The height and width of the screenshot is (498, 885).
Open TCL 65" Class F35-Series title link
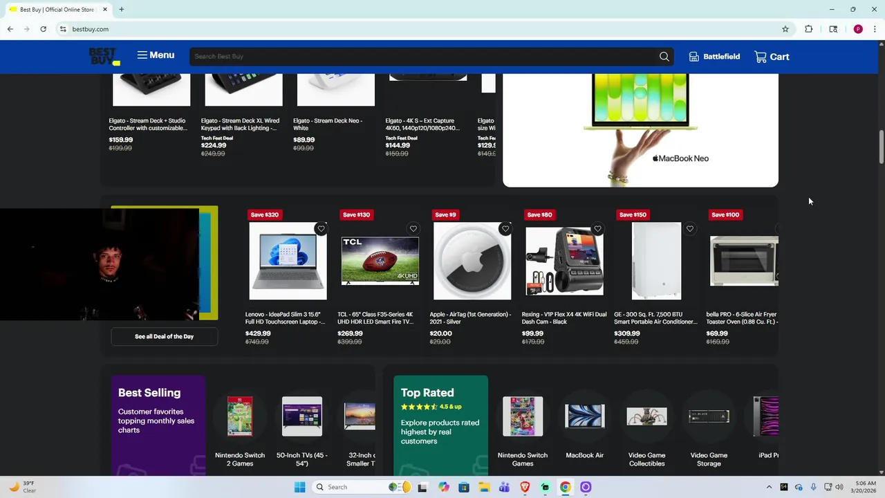coord(375,318)
